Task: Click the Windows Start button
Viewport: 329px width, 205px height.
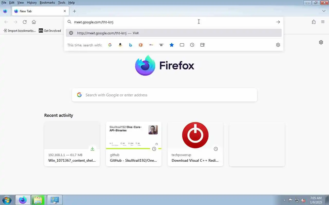Action: 7,200
